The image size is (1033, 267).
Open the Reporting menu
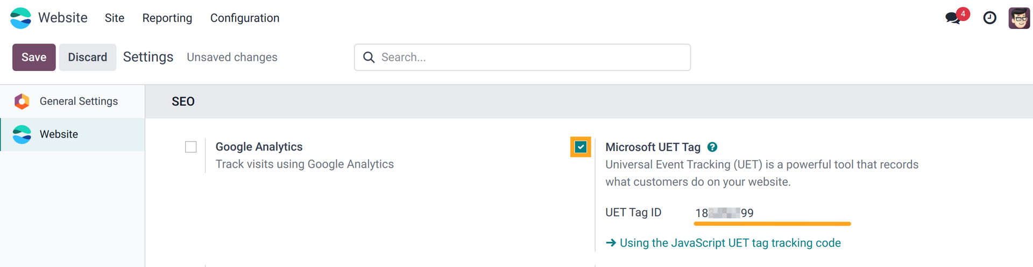[167, 18]
